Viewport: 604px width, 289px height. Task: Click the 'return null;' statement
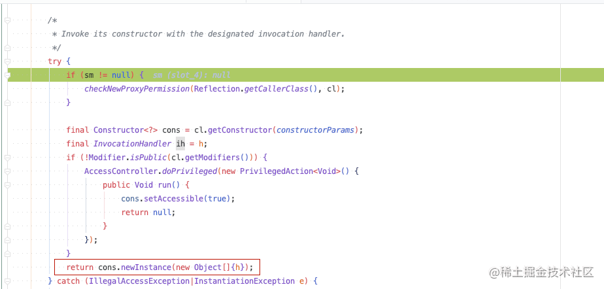pos(148,212)
